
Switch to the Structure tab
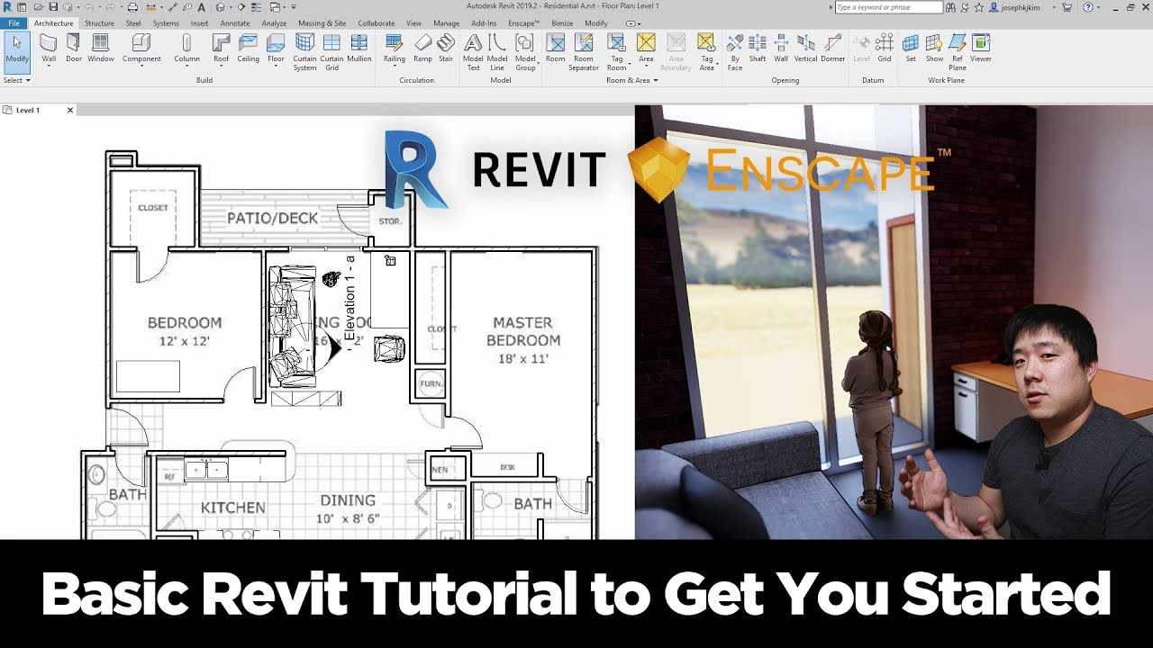99,23
